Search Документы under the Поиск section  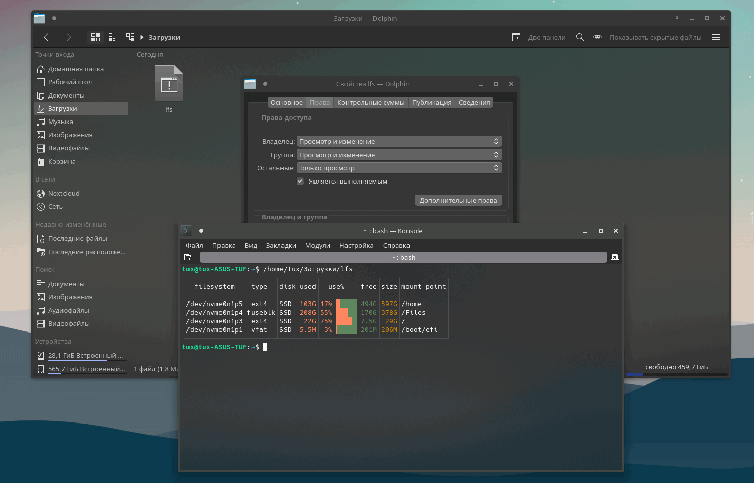click(x=81, y=284)
